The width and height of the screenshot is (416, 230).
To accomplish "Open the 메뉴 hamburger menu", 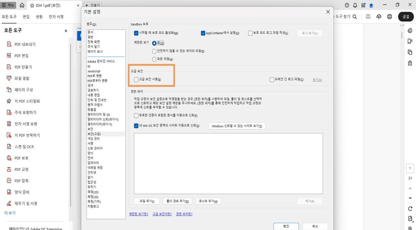I will (8, 5).
